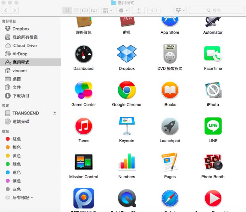Switch to column view mode

pos(85,10)
